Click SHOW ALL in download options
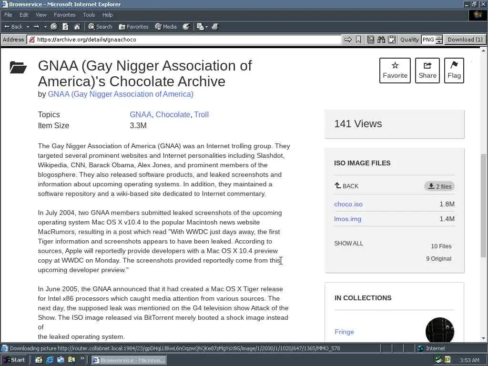The image size is (488, 366). click(348, 244)
